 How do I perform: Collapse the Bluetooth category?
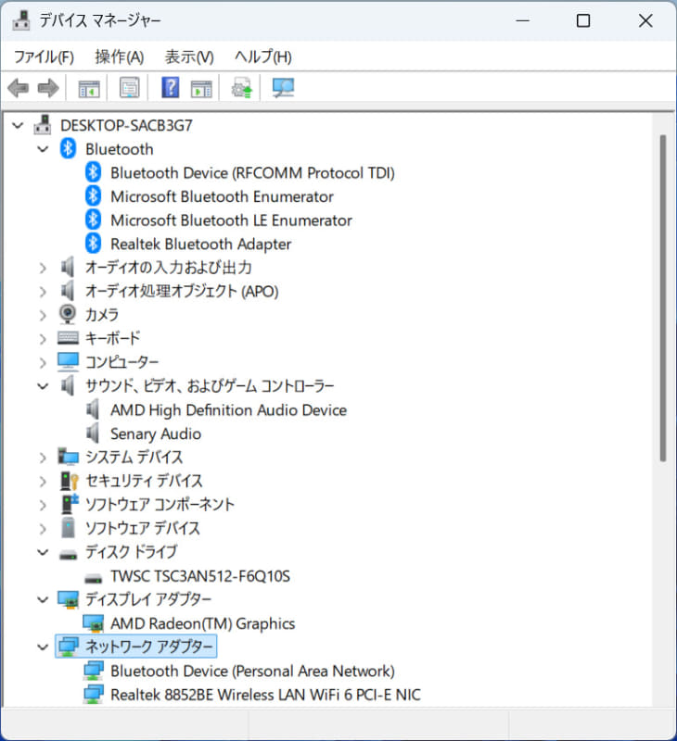43,149
